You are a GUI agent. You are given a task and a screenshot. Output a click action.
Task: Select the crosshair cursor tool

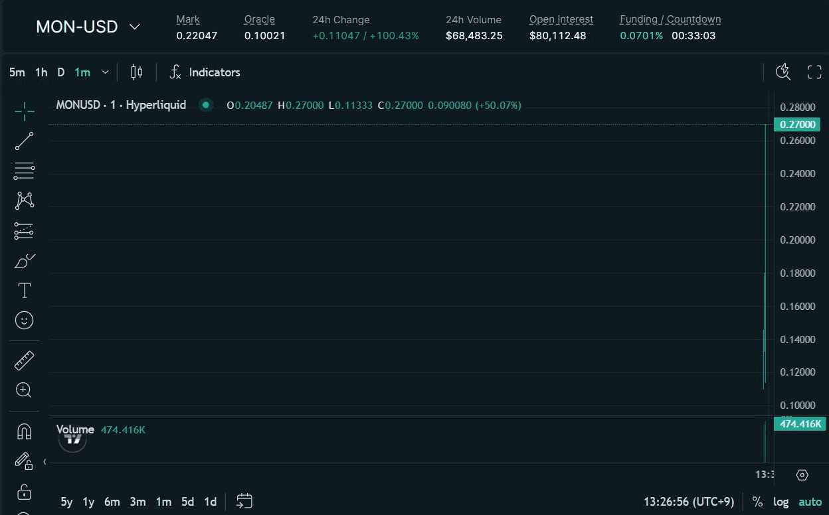pos(25,111)
